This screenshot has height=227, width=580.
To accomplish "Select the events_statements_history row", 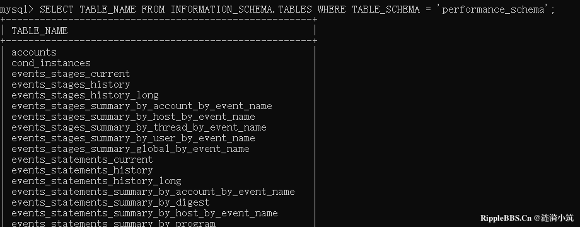I will [82, 170].
